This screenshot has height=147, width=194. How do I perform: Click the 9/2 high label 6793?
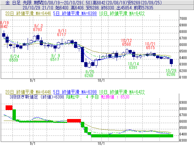coord(38,30)
